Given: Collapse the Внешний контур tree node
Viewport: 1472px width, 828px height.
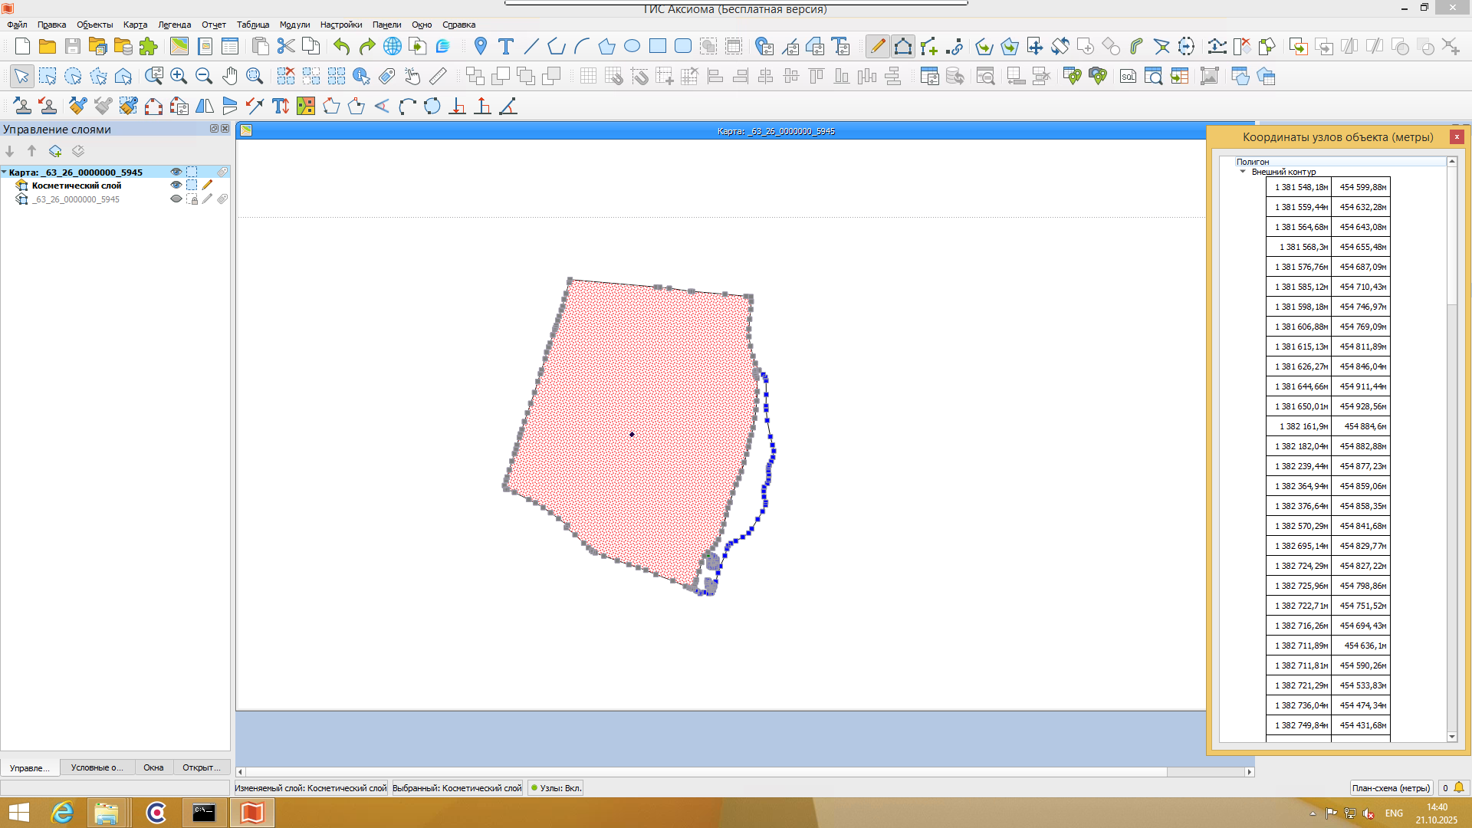Looking at the screenshot, I should click(1244, 172).
